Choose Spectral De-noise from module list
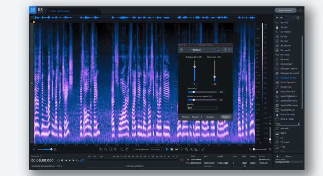This screenshot has height=176, width=323. click(289, 101)
